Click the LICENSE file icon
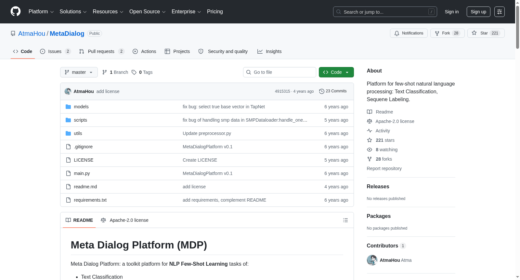 tap(68, 160)
